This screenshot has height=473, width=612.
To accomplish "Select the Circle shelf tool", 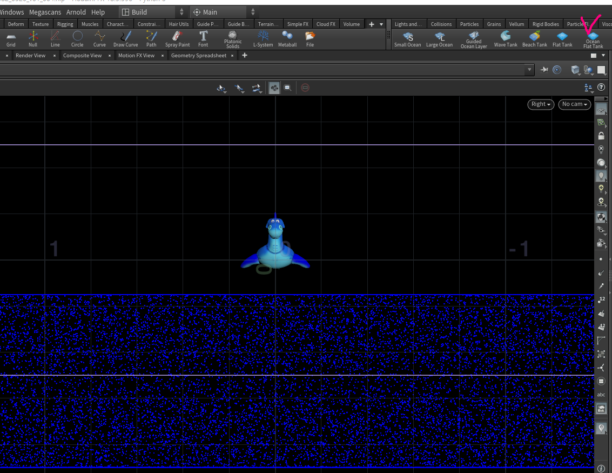I will tap(77, 39).
